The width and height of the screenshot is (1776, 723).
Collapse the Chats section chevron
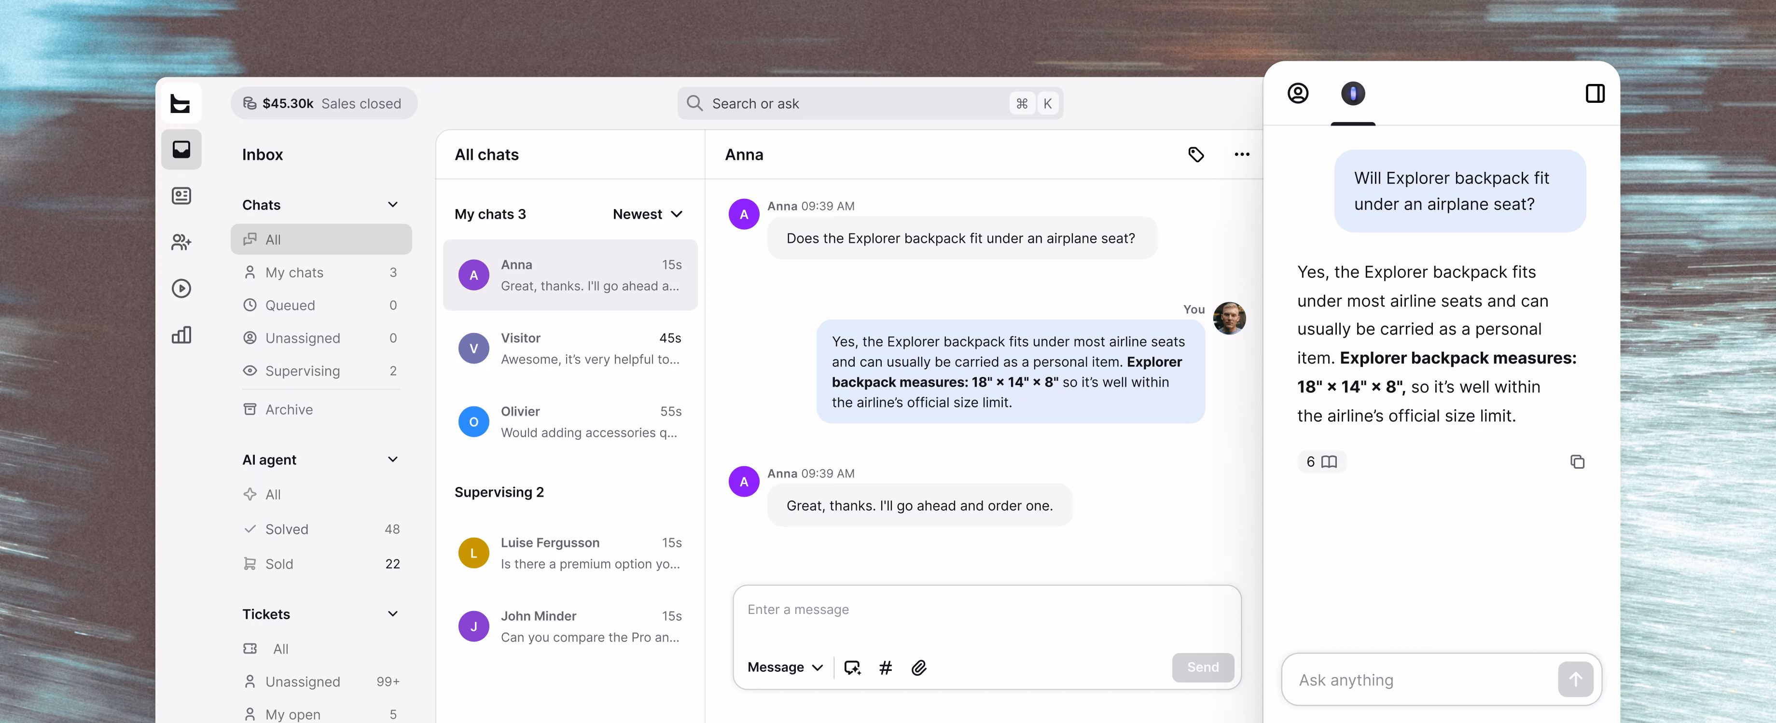coord(392,205)
